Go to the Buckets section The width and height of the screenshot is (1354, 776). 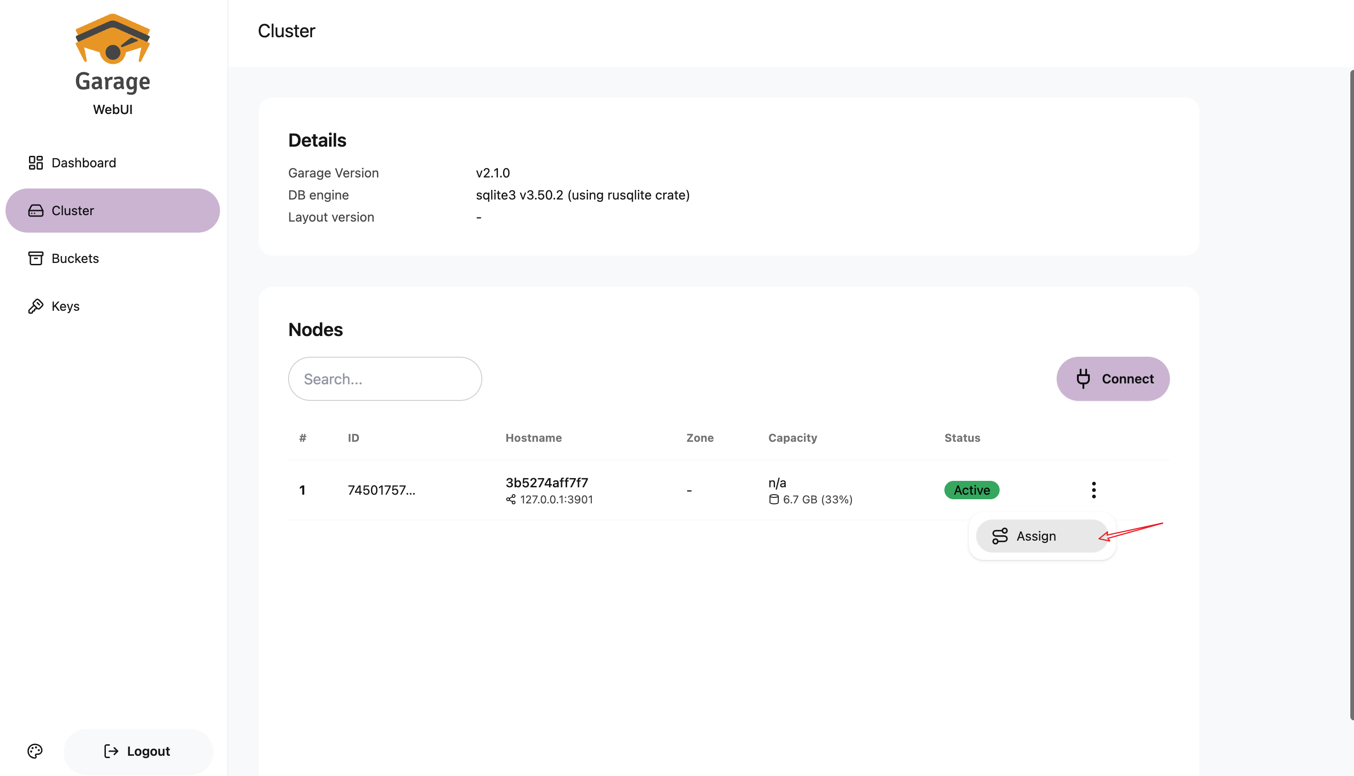75,258
